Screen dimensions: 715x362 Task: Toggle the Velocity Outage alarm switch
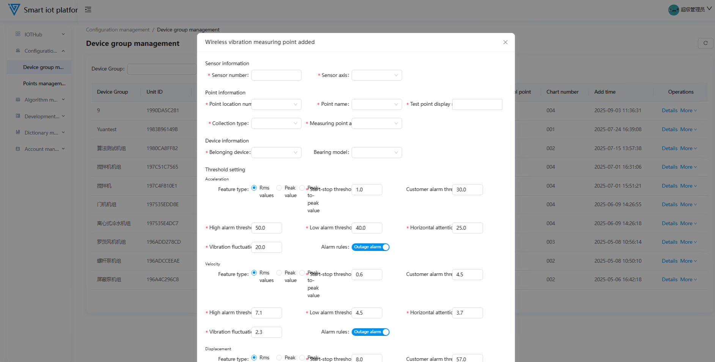coord(370,332)
